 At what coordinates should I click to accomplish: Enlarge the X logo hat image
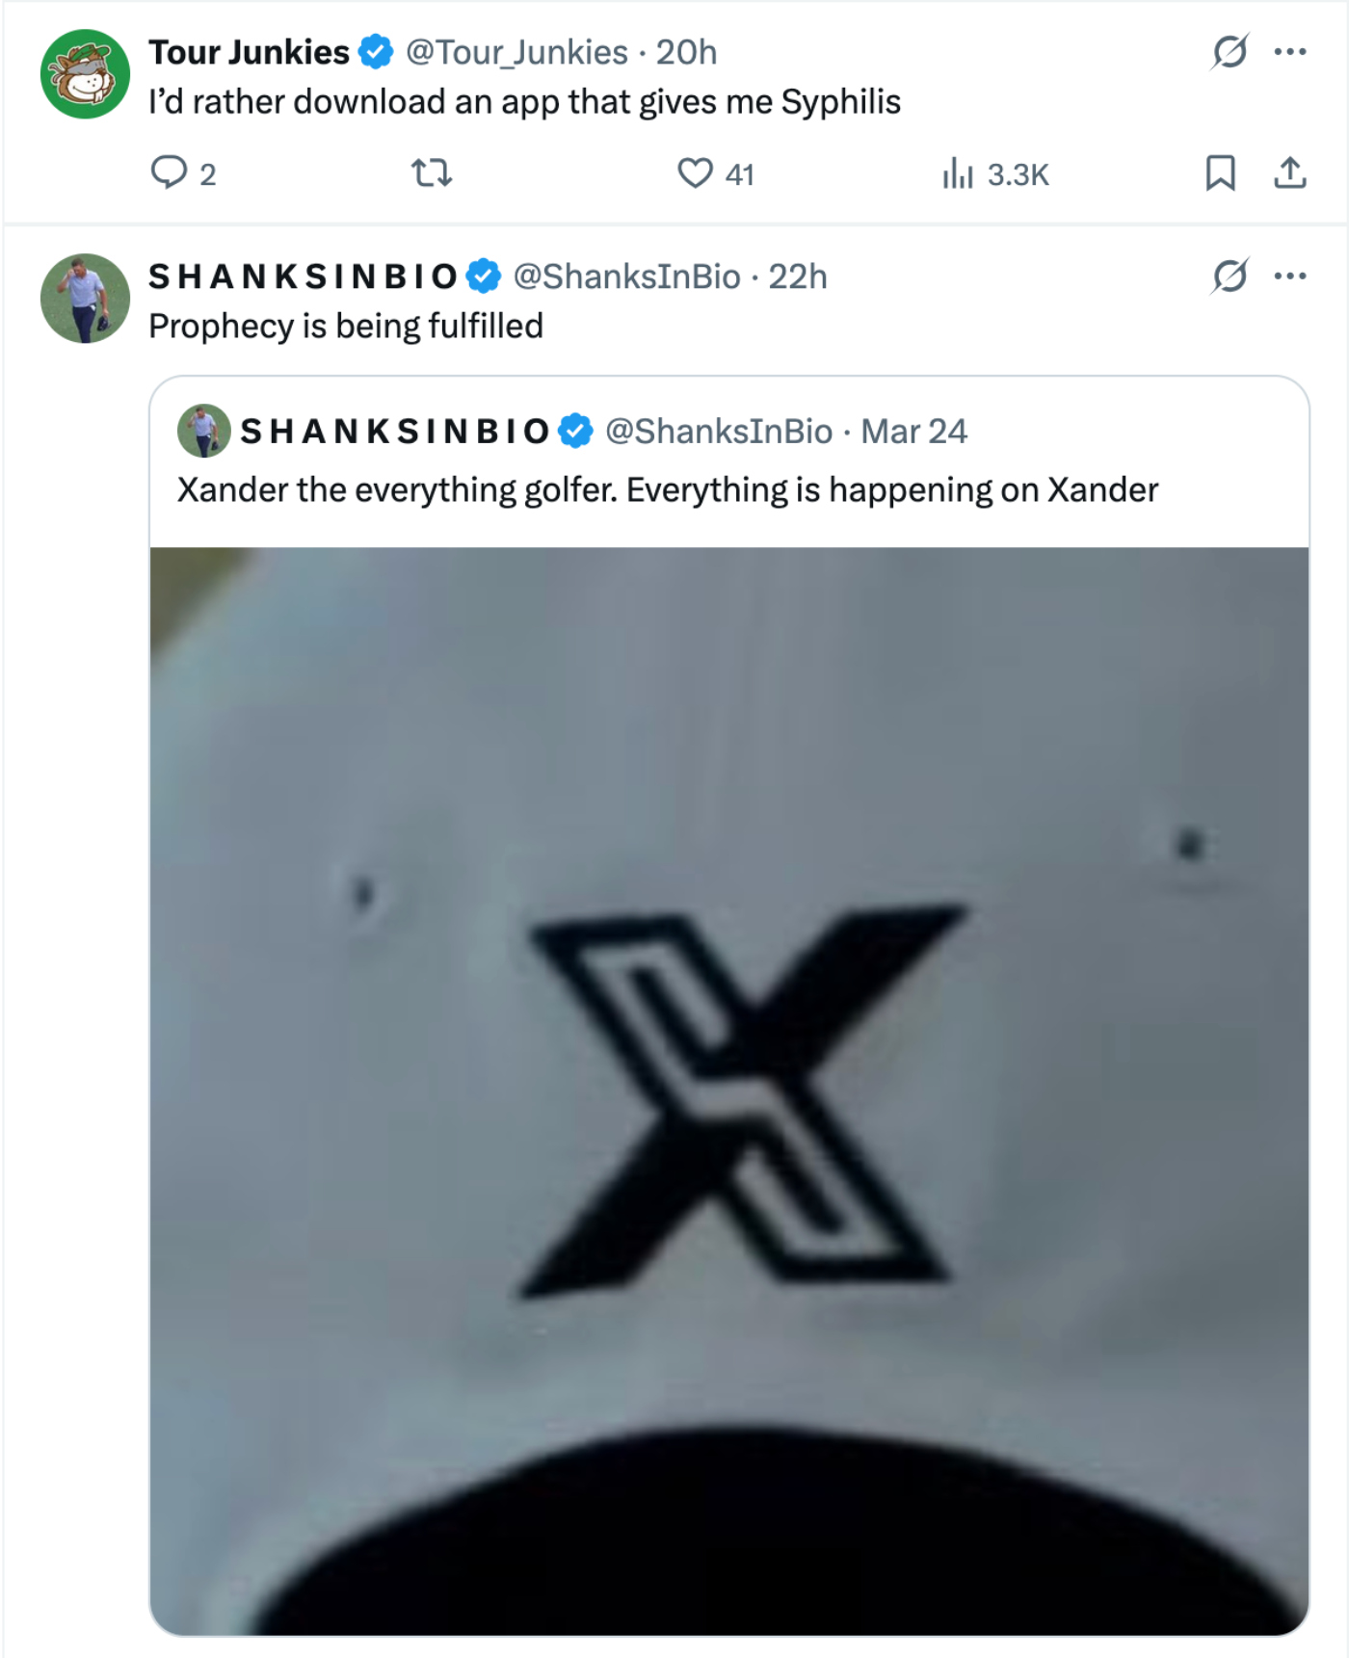tap(728, 1089)
